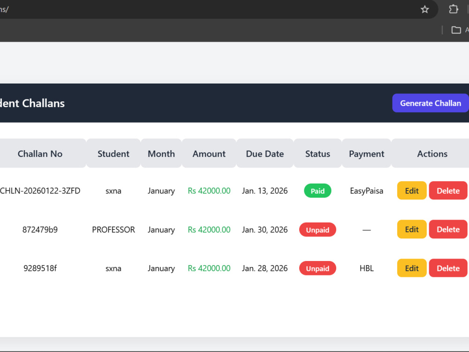Click the Due Date column header
This screenshot has height=352, width=469.
265,153
